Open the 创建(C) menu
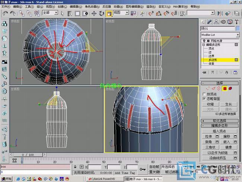The height and width of the screenshot is (182, 242). pos(62,7)
